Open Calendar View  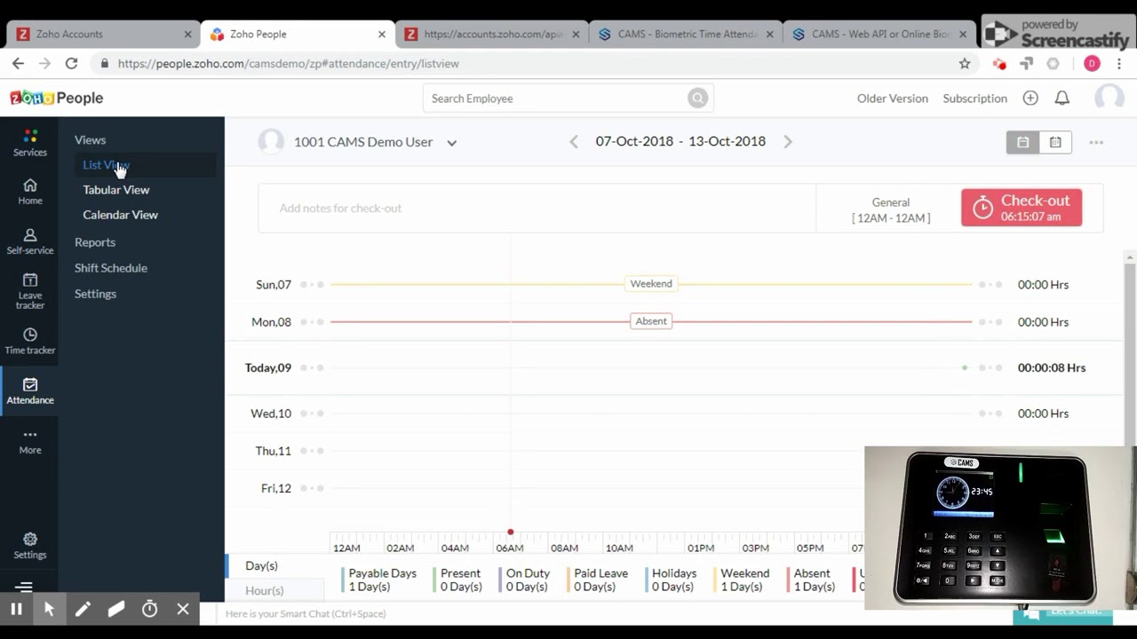point(120,215)
